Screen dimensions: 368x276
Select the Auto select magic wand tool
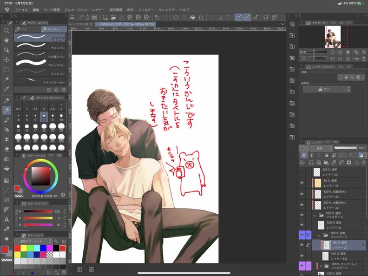(6, 79)
